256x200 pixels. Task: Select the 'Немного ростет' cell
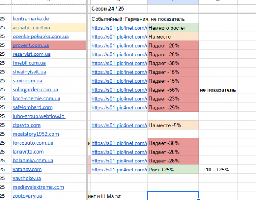(x=173, y=27)
